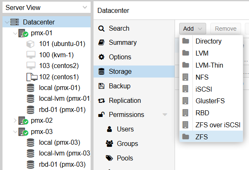The width and height of the screenshot is (249, 170).
Task: Select the highlighted ZFS menu entry
Action: pyautogui.click(x=211, y=137)
